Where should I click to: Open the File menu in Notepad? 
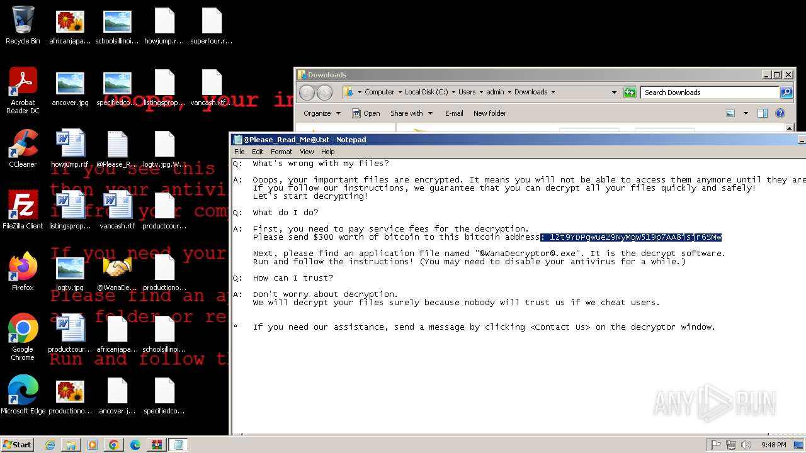tap(239, 152)
